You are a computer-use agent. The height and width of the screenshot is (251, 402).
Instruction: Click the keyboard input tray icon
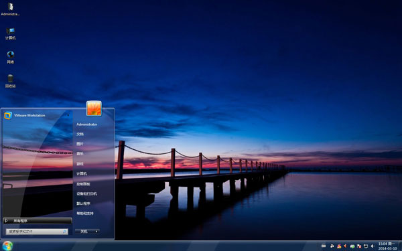coord(324,246)
